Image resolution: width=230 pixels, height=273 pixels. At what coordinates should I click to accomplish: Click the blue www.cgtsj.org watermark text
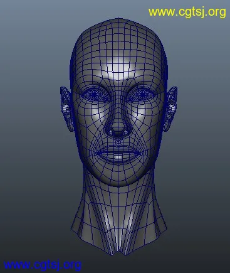click(x=43, y=265)
